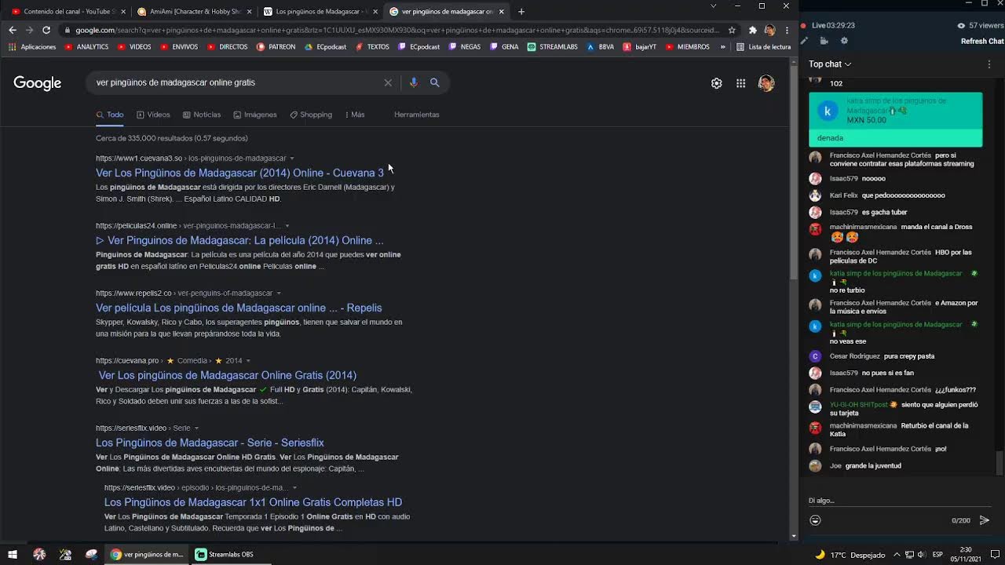Click the live chat scrollbar

click(x=1000, y=463)
